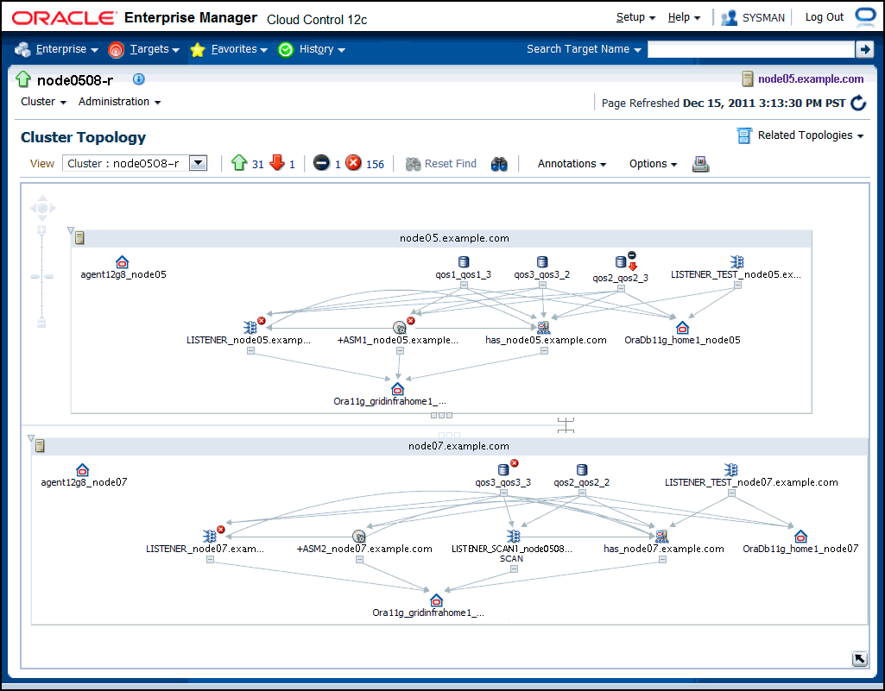The height and width of the screenshot is (691, 885).
Task: Collapse the expander below LISTENER_node05
Action: click(250, 351)
